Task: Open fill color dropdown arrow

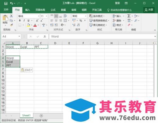Action: 32,25
